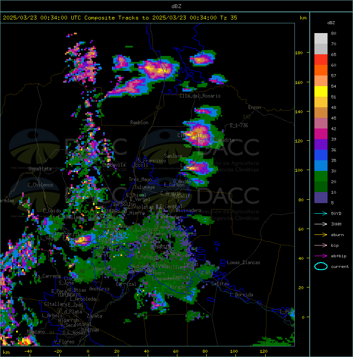The width and height of the screenshot is (353, 357).
Task: Select the 'Anchoris' map label
Action: 99,289
